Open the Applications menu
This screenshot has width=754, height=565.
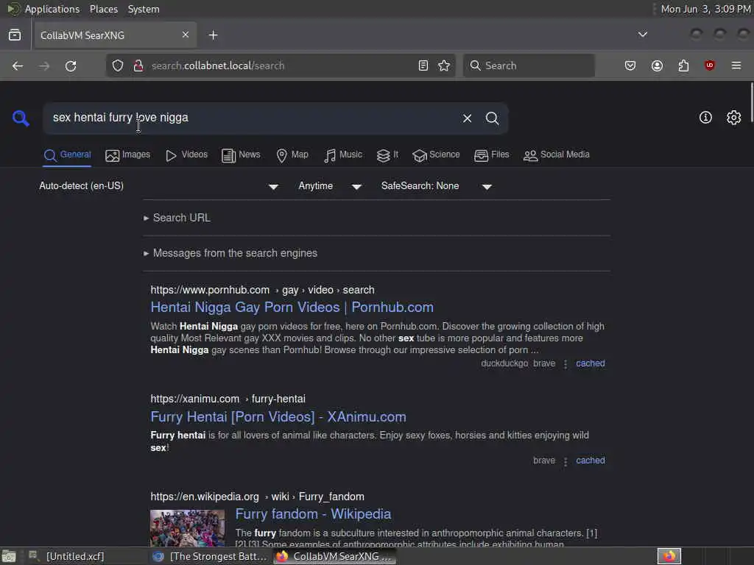point(52,9)
